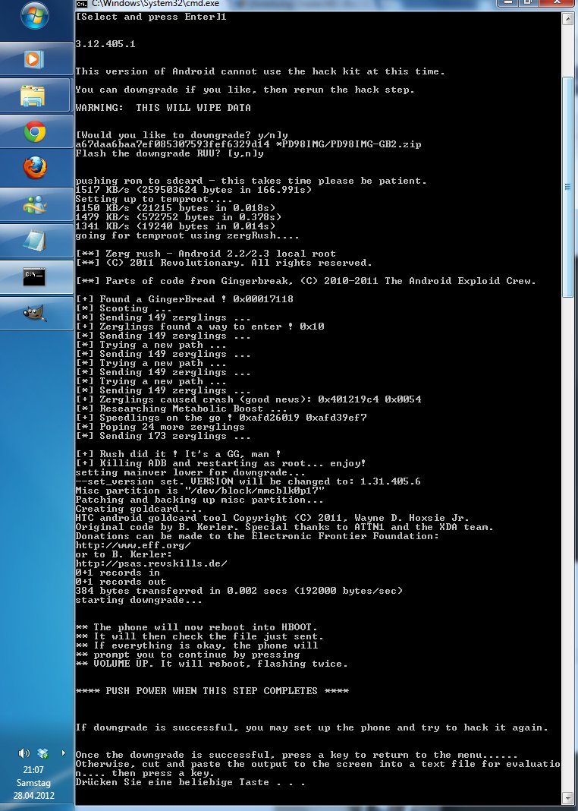Viewport: 578px width, 811px height.
Task: Click 'starting downgrade...' line
Action: click(x=139, y=600)
